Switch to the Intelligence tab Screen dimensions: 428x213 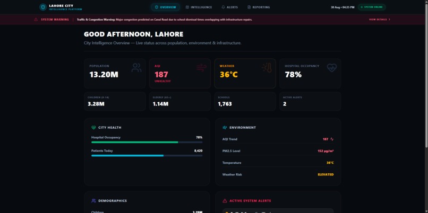[199, 7]
